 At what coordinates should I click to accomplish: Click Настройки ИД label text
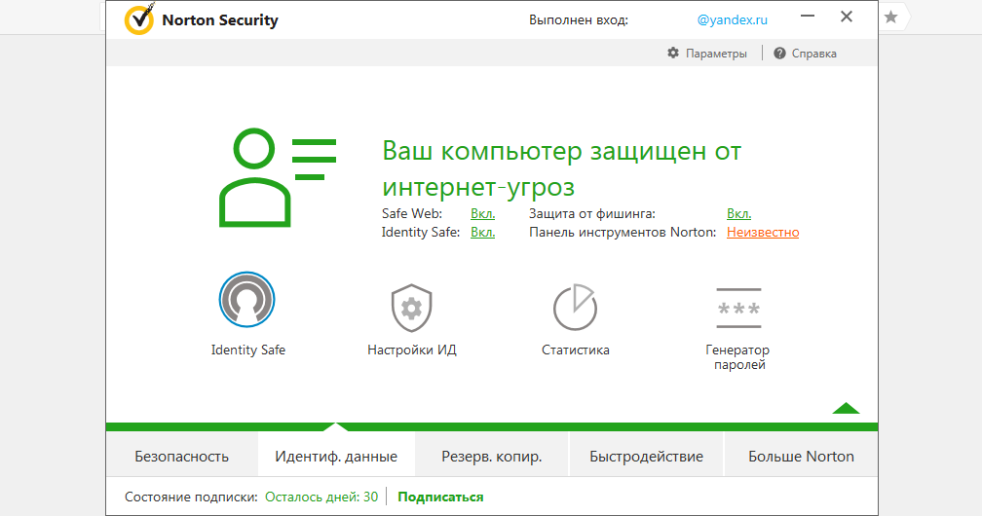[411, 350]
